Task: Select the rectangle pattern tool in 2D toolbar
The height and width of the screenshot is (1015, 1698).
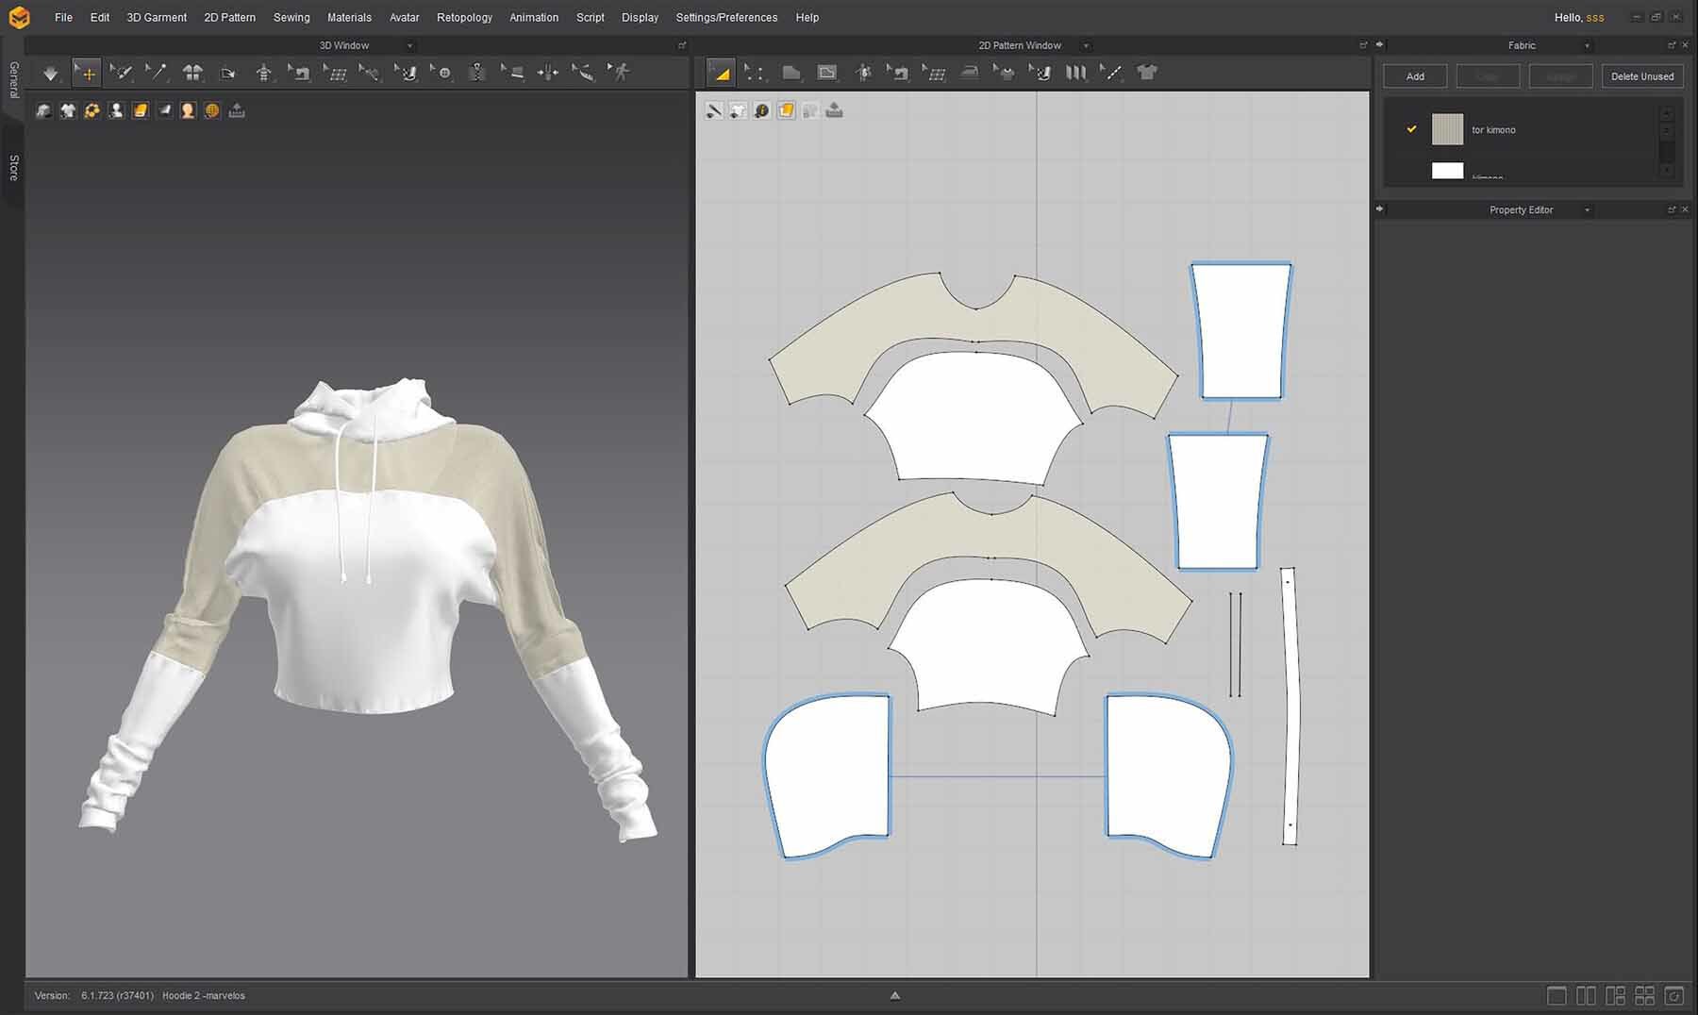Action: tap(827, 73)
